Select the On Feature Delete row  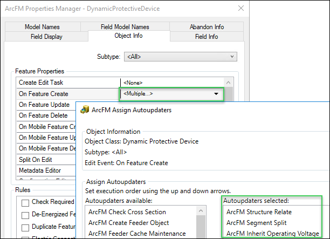tap(46, 115)
